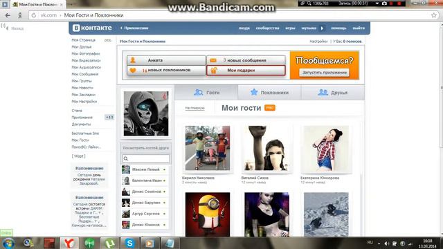Click the На главную link
This screenshot has width=443, height=249.
195,108
